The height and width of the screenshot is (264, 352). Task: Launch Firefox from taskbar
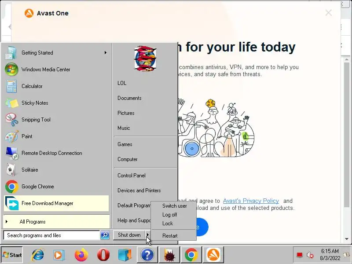tap(81, 255)
